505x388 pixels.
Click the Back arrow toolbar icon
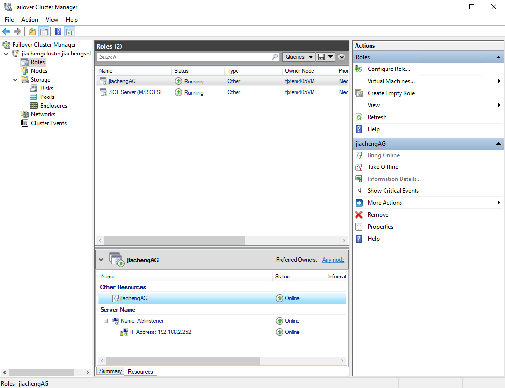pos(6,32)
